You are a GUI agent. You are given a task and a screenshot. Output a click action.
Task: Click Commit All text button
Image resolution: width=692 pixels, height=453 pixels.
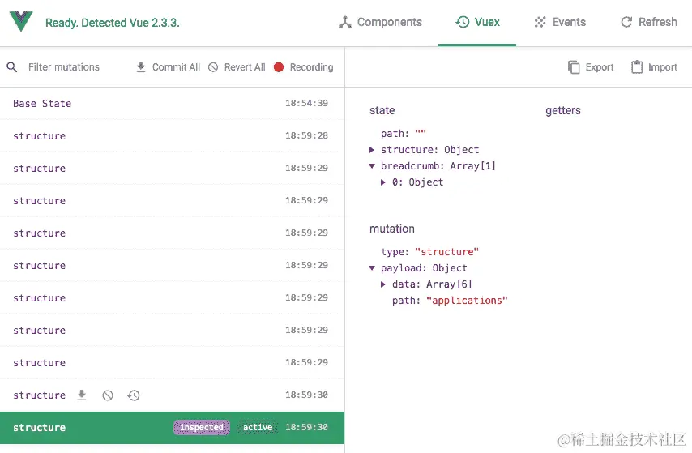176,67
